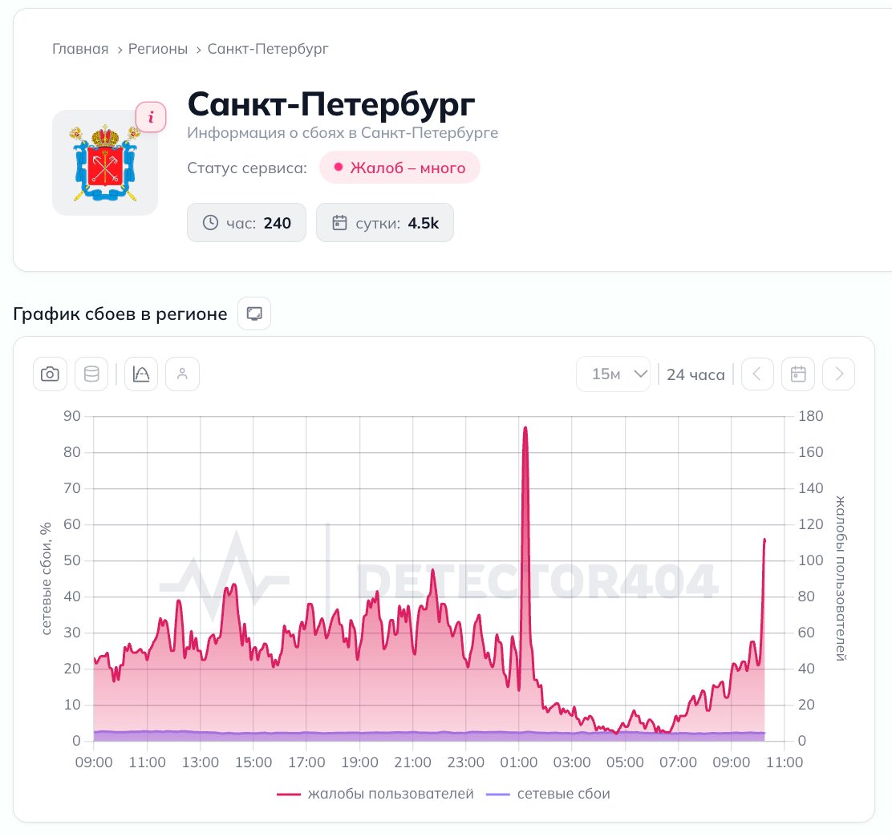Click the Санкт-Петербург page title
This screenshot has height=837, width=892.
click(331, 104)
